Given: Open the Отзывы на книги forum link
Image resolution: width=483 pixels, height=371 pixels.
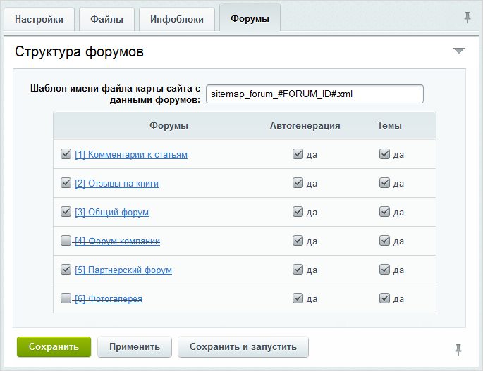Looking at the screenshot, I should coord(116,184).
